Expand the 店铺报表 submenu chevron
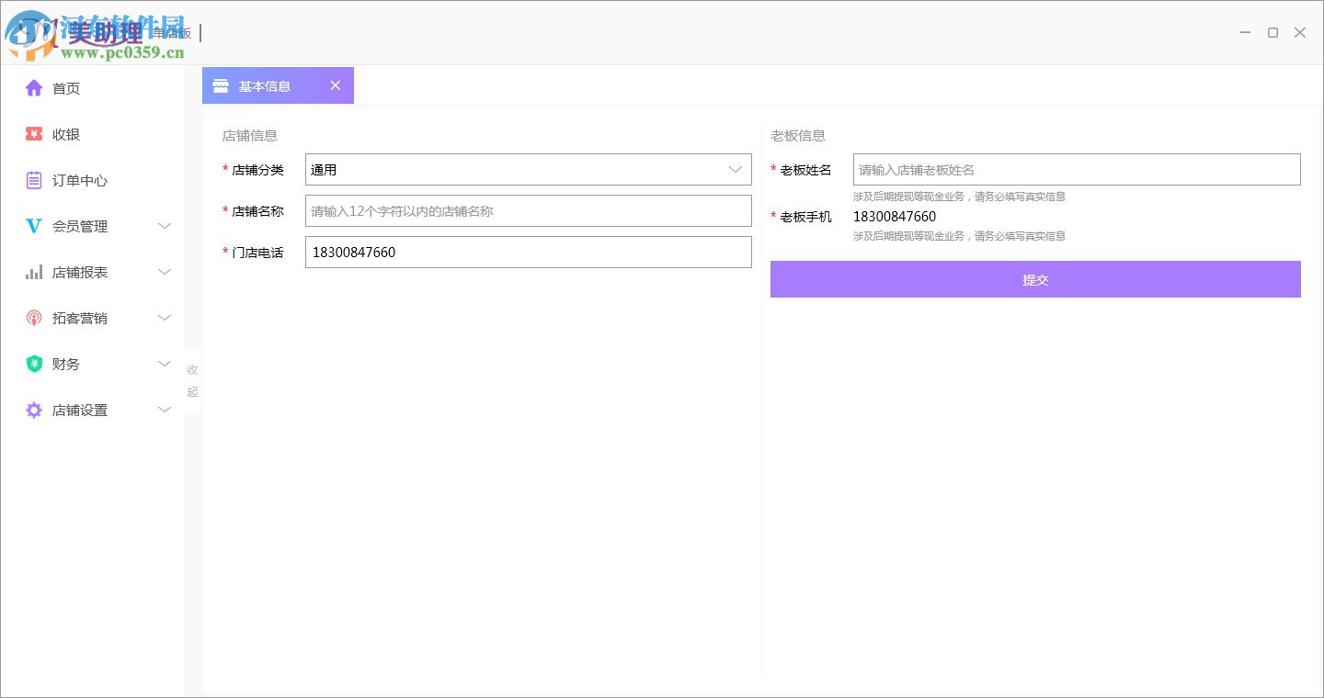 coord(165,272)
